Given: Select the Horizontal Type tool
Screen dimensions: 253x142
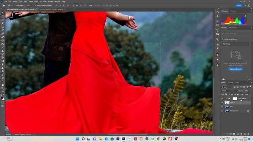Looking at the screenshot, I should click(3, 75).
